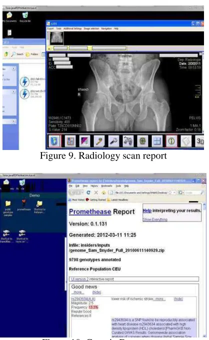Follow the Promethease link in the report heading
Viewport: 209px width, 340px height.
(90, 211)
